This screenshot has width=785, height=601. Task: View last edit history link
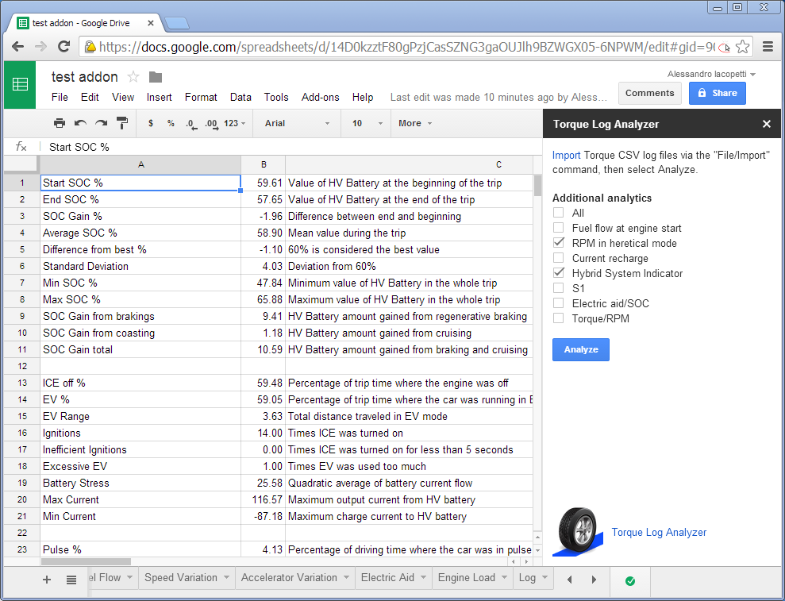(498, 97)
